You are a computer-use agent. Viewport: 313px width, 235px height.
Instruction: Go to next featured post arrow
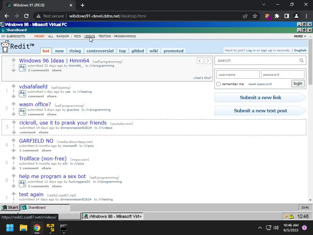click(208, 61)
